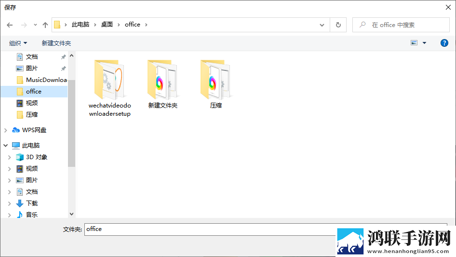The image size is (456, 257).
Task: Unpin 文档 using its pin icon
Action: 63,57
